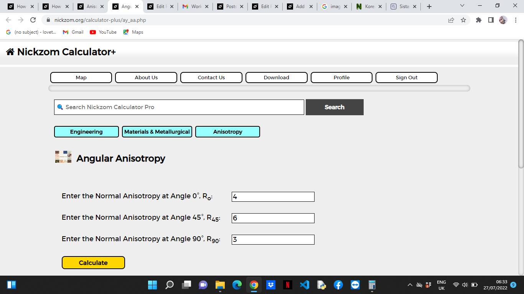
Task: Open the Maps bookmark
Action: (x=133, y=32)
